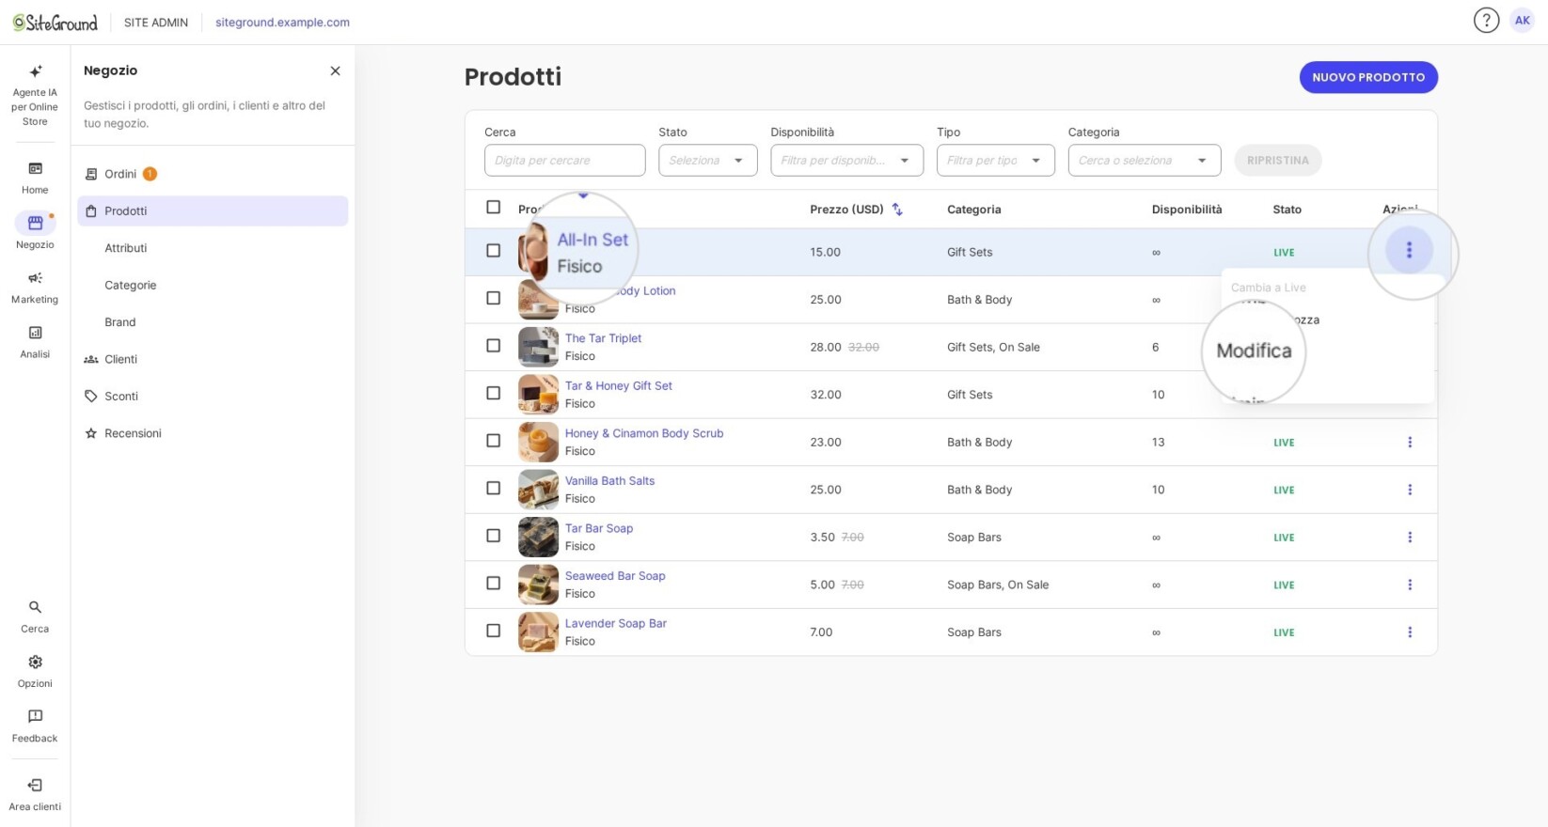Open Sconti in the Negozio menu

(213, 396)
